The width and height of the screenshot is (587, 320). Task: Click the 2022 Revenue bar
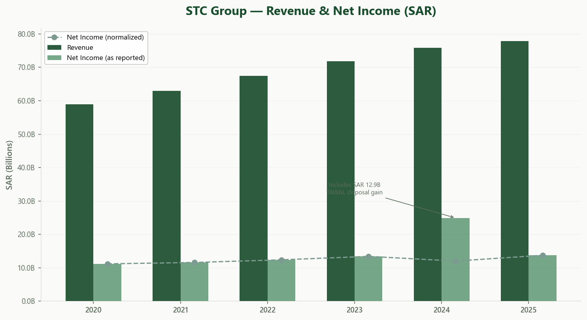(x=253, y=188)
